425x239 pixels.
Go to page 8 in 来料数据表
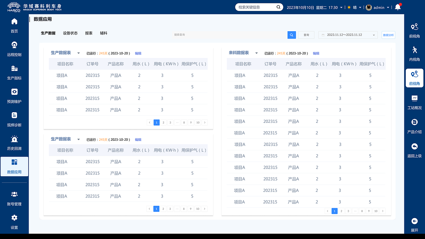point(362,211)
